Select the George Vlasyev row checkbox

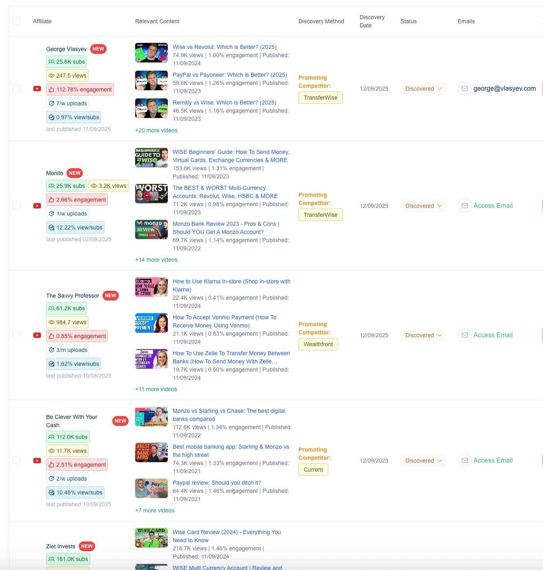tap(17, 89)
